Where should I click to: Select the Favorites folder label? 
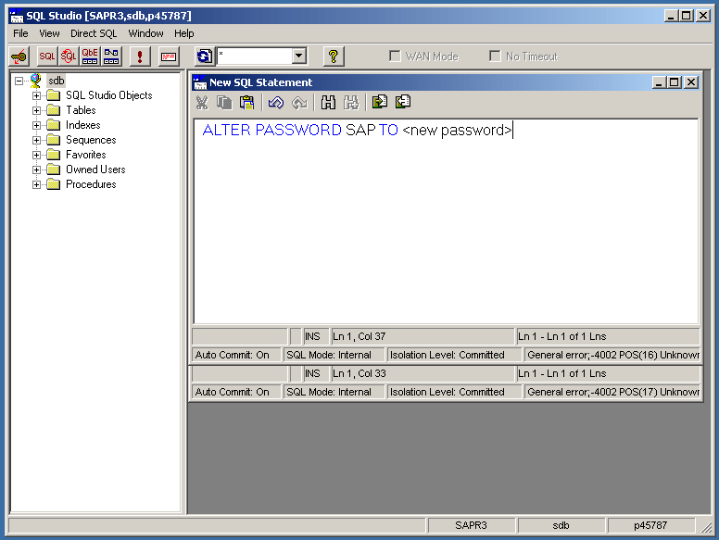[x=86, y=155]
